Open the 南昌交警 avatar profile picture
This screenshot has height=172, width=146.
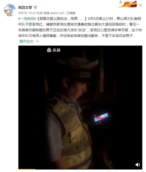tap(8, 10)
